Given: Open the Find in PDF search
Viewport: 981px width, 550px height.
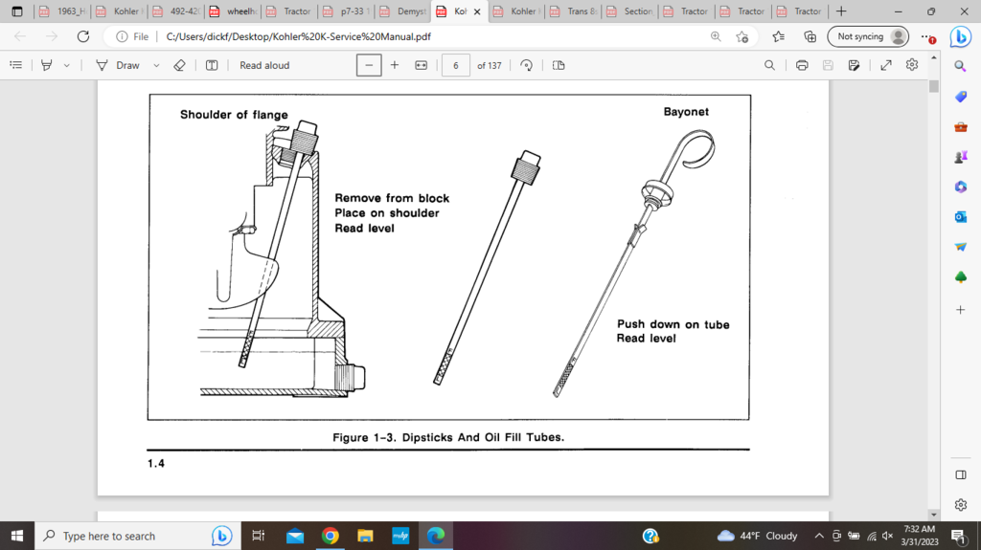Looking at the screenshot, I should point(769,65).
